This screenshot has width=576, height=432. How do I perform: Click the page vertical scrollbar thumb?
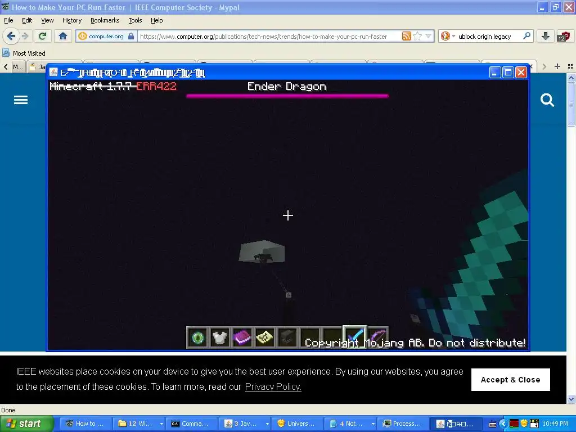[x=571, y=103]
